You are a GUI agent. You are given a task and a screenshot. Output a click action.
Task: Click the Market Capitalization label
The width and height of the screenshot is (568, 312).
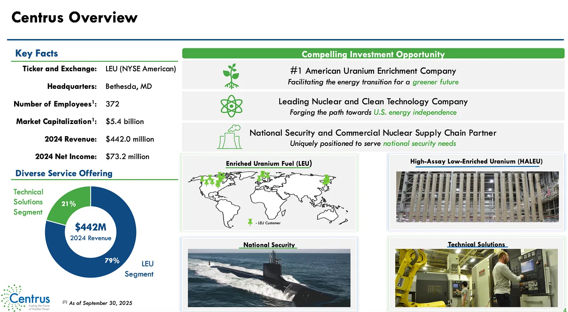(x=57, y=122)
